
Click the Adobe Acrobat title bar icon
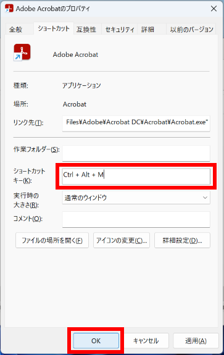(9, 9)
